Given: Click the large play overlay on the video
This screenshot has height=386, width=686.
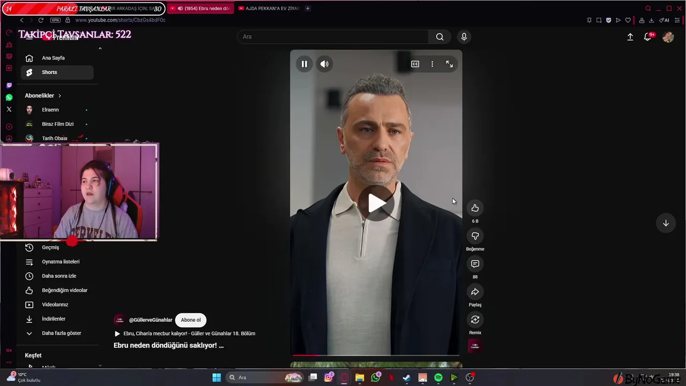Looking at the screenshot, I should [x=376, y=203].
